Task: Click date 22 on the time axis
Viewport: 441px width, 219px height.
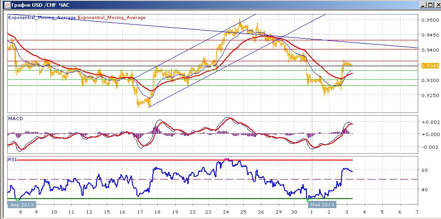Action: (192, 212)
